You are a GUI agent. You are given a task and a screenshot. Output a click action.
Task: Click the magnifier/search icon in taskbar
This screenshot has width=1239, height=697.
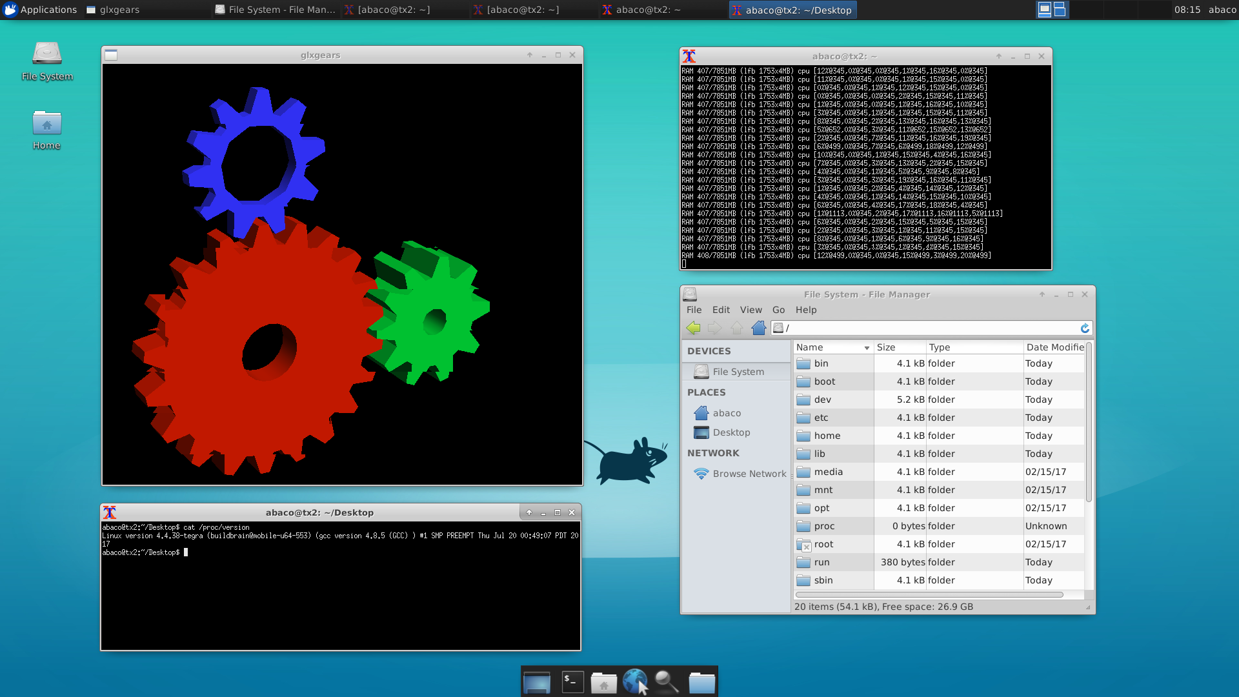[x=669, y=681]
